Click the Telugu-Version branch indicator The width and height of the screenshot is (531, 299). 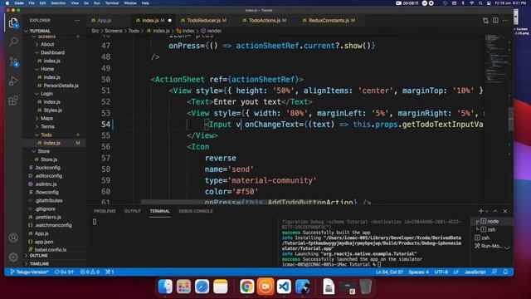[x=30, y=272]
